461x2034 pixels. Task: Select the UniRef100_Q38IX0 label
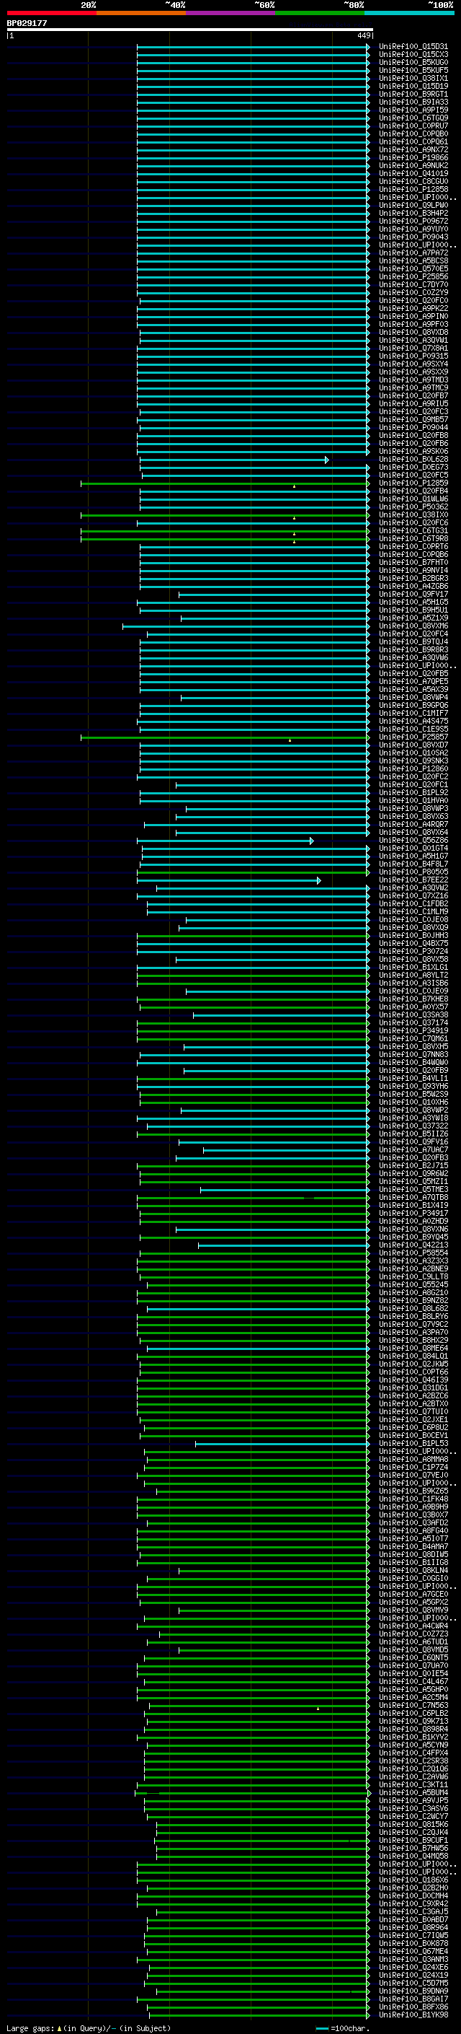413,514
